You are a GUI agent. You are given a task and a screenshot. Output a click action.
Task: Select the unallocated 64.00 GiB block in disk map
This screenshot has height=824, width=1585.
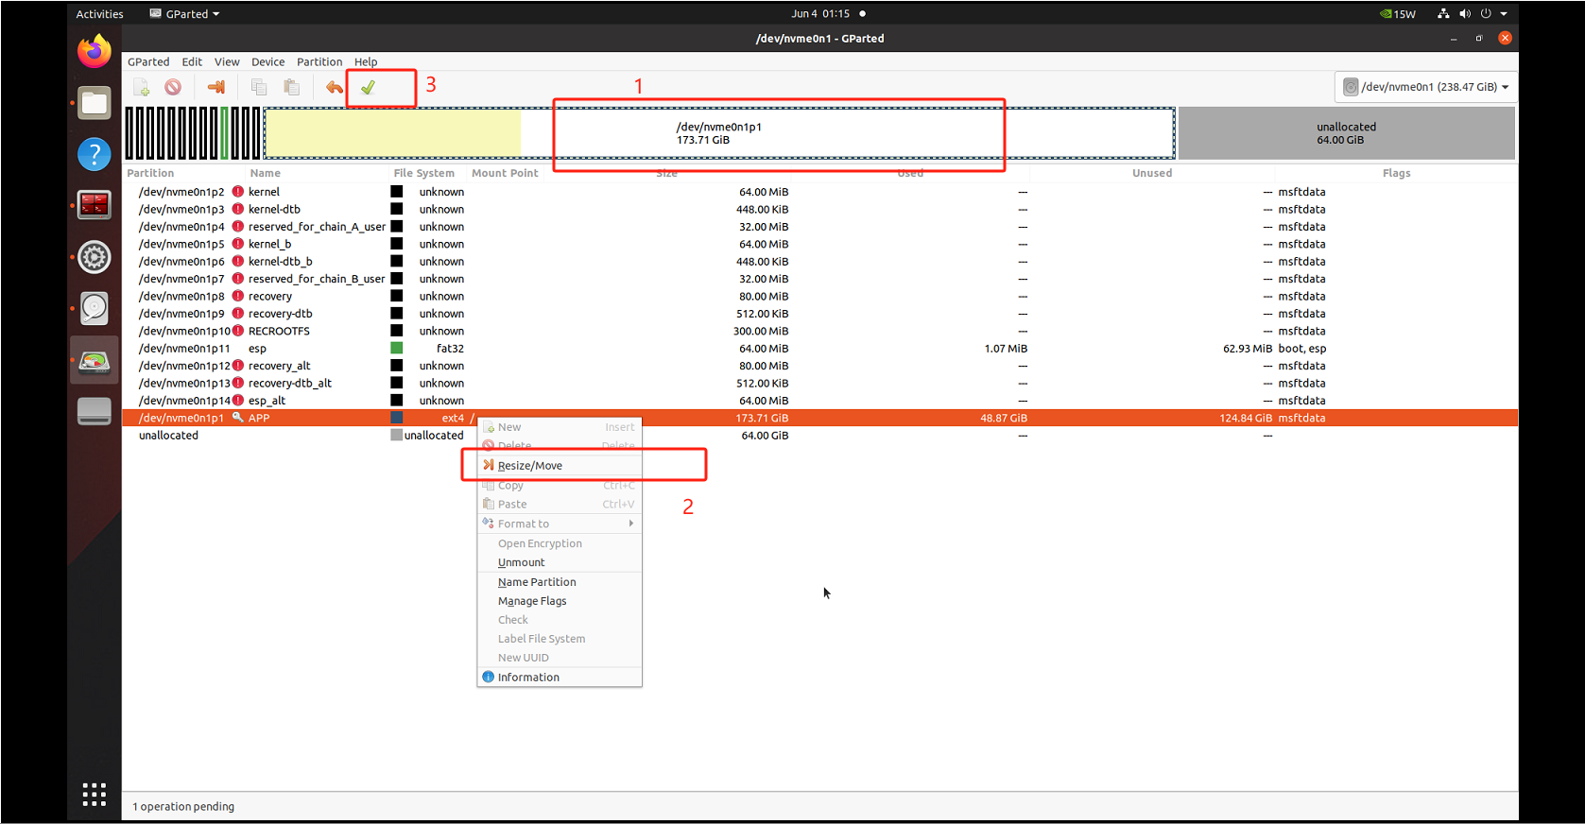(x=1346, y=133)
